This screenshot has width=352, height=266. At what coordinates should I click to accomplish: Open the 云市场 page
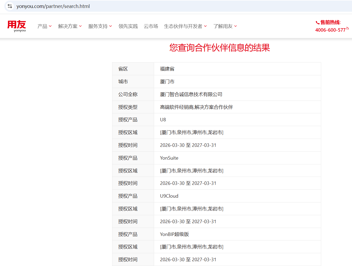click(151, 26)
